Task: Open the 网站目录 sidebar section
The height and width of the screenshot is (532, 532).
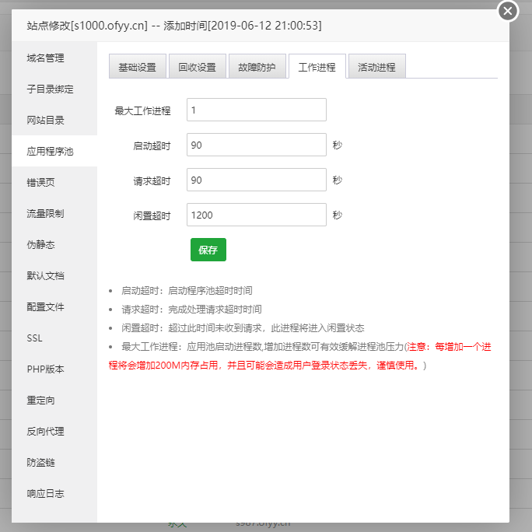Action: [54, 120]
